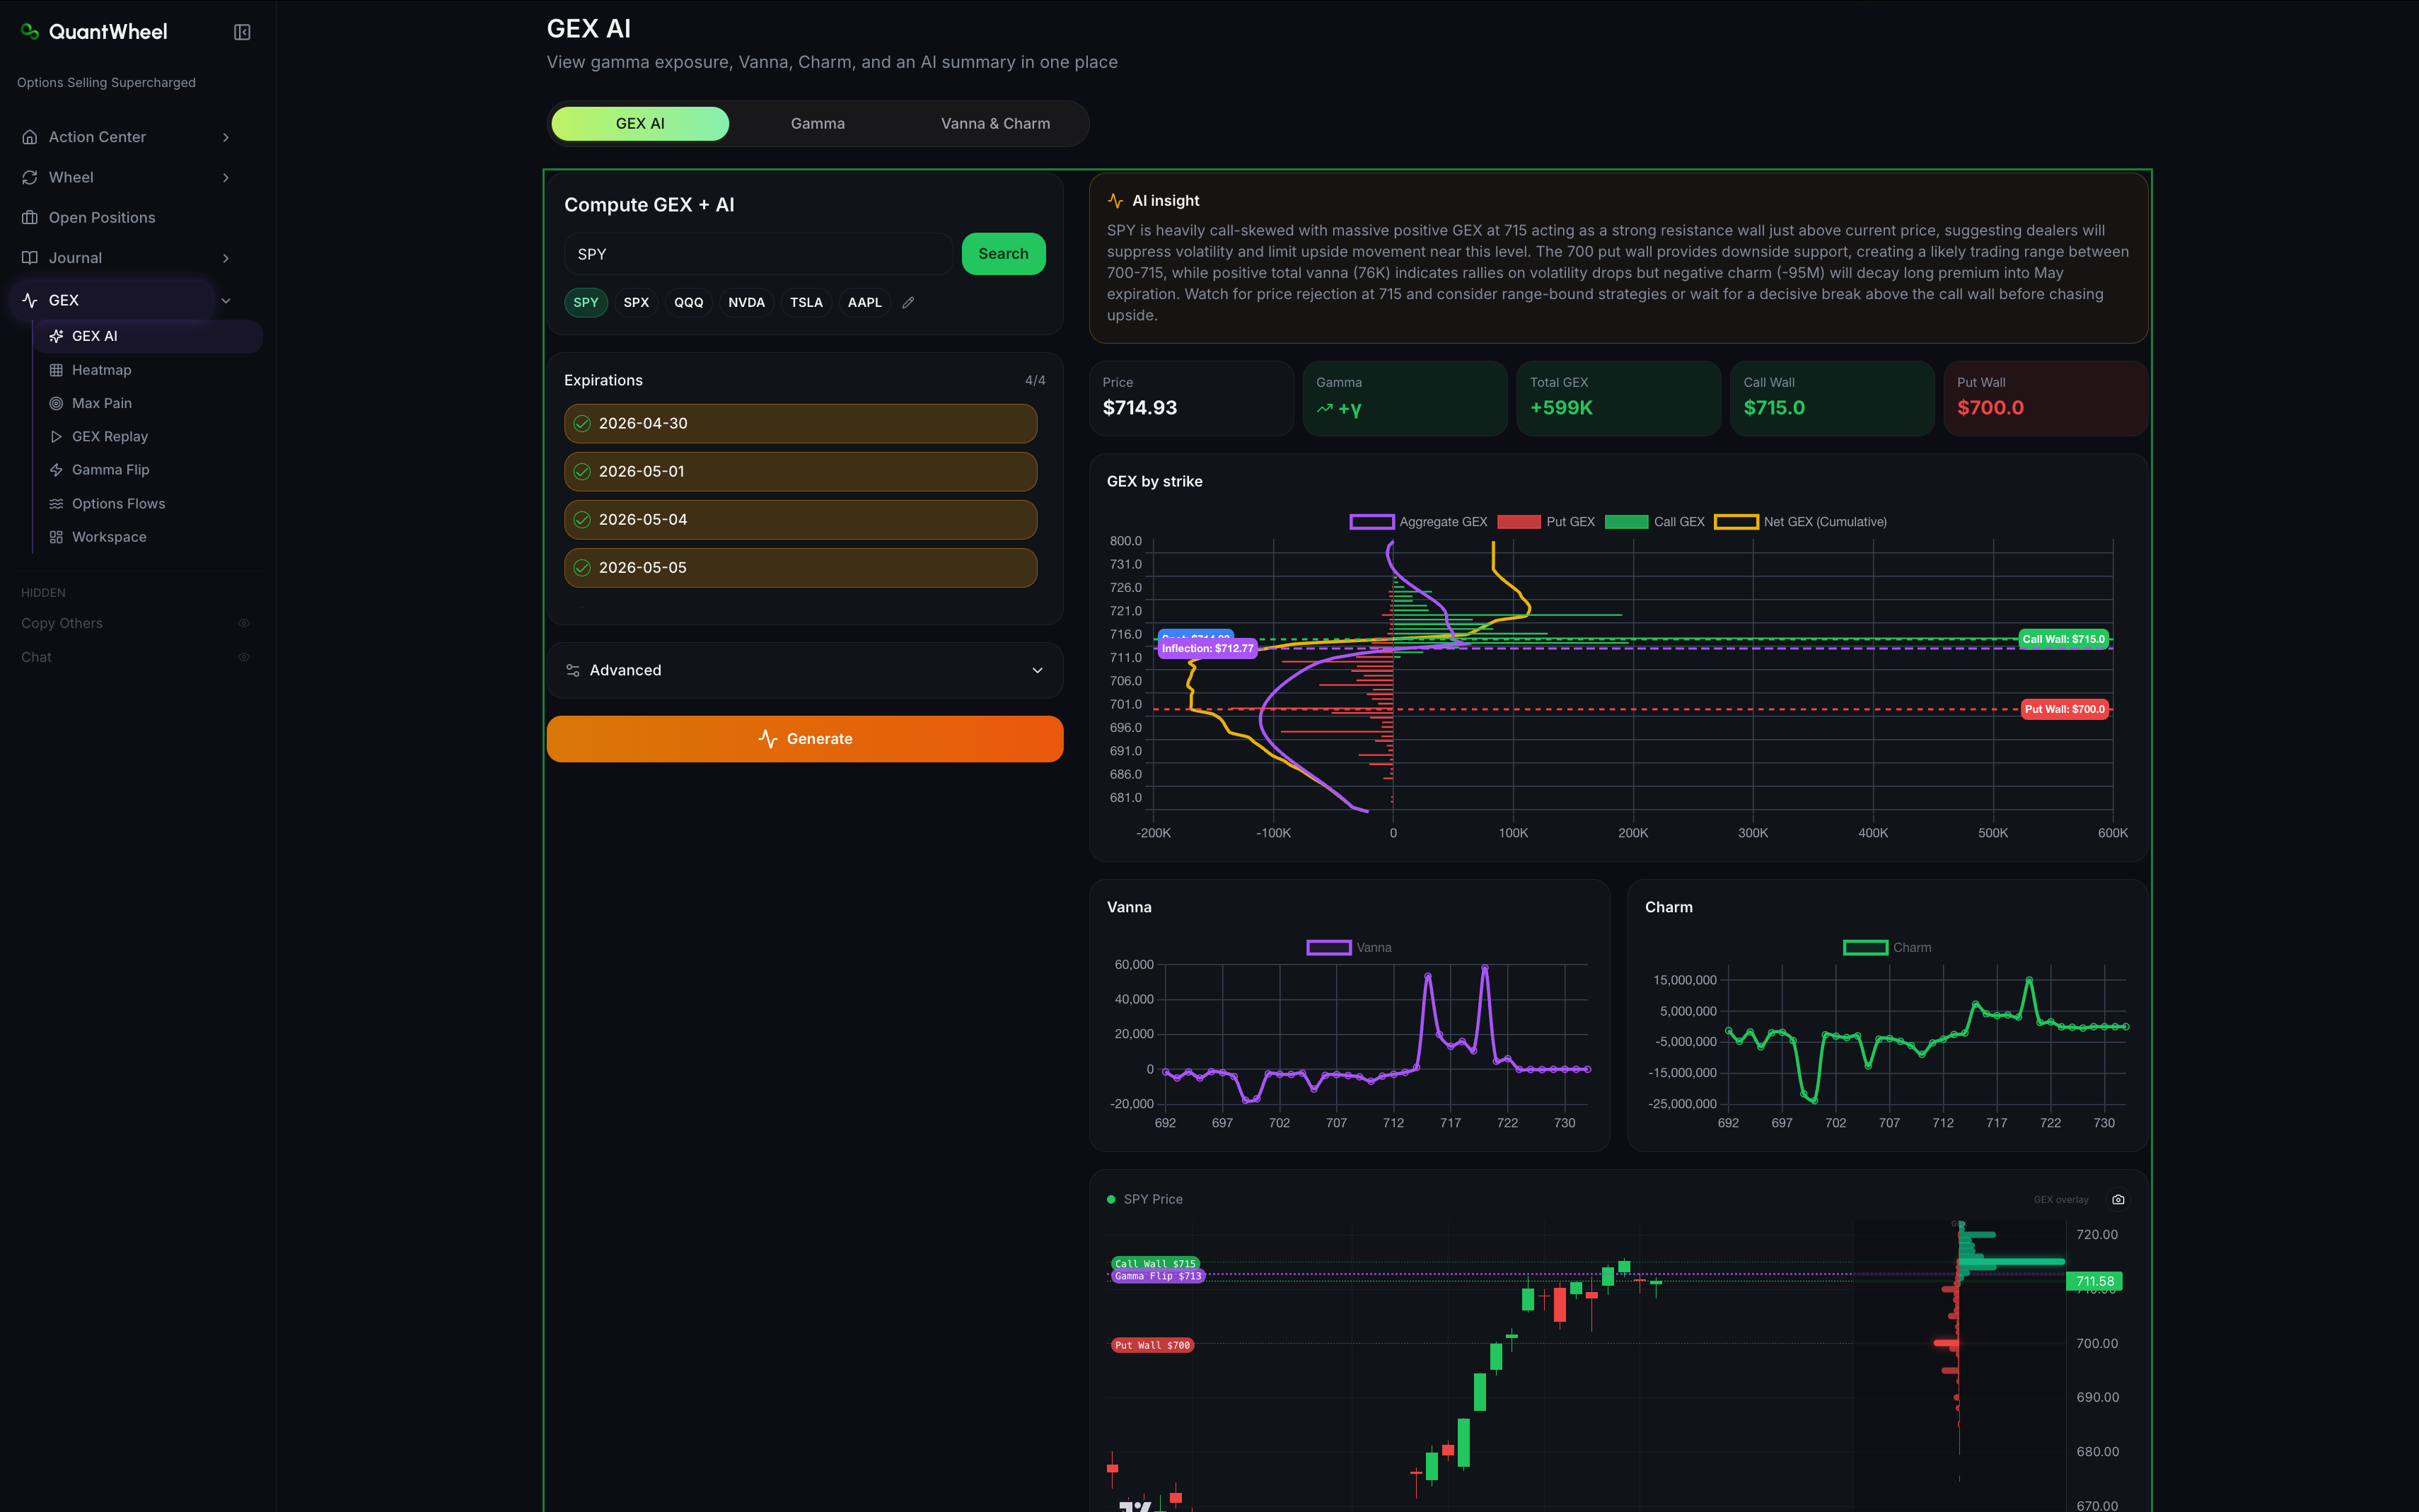2419x1512 pixels.
Task: Click the Options Flows waves icon
Action: click(56, 504)
